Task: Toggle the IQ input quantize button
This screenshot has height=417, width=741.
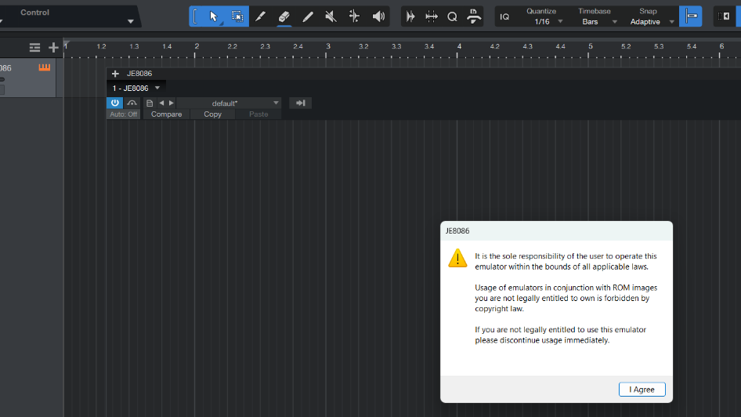Action: [504, 16]
